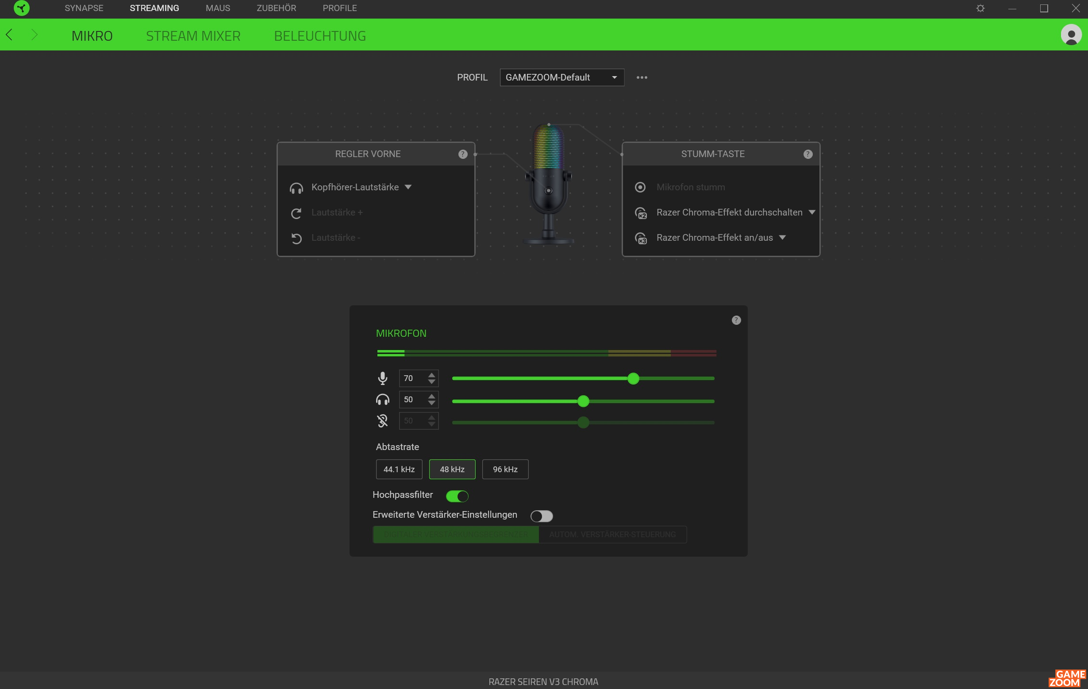Click the microphone gain icon

click(x=382, y=378)
